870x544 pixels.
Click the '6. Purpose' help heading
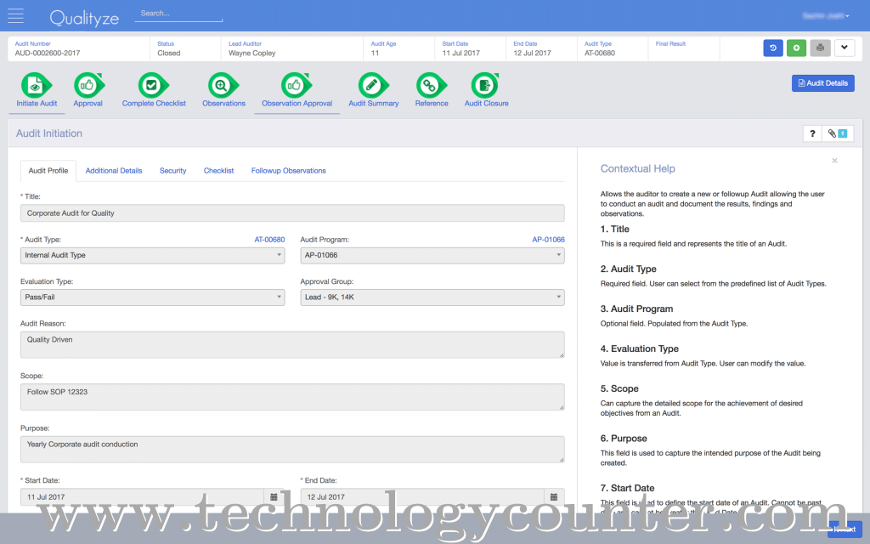624,439
